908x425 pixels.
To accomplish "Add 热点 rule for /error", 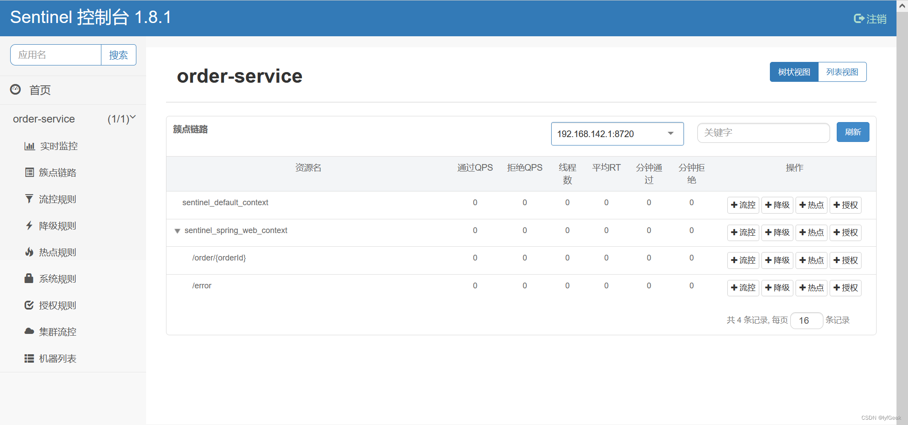I will (811, 288).
